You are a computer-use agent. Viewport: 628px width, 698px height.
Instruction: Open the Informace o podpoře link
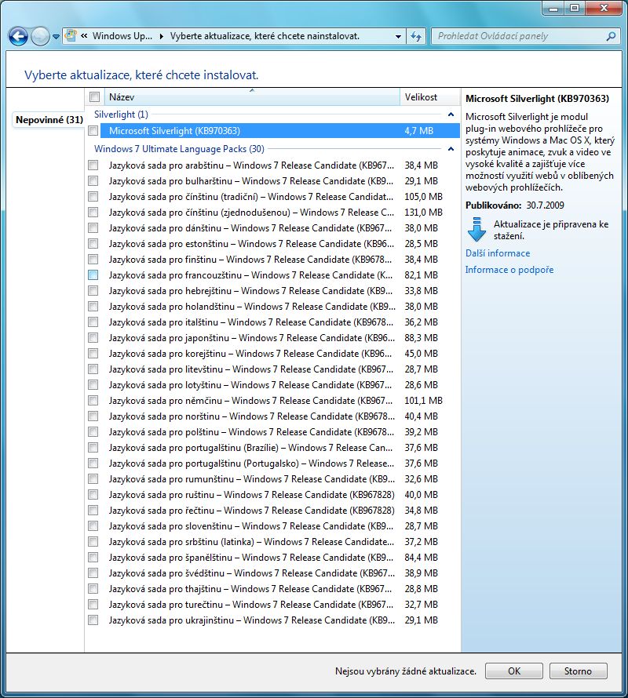click(509, 270)
